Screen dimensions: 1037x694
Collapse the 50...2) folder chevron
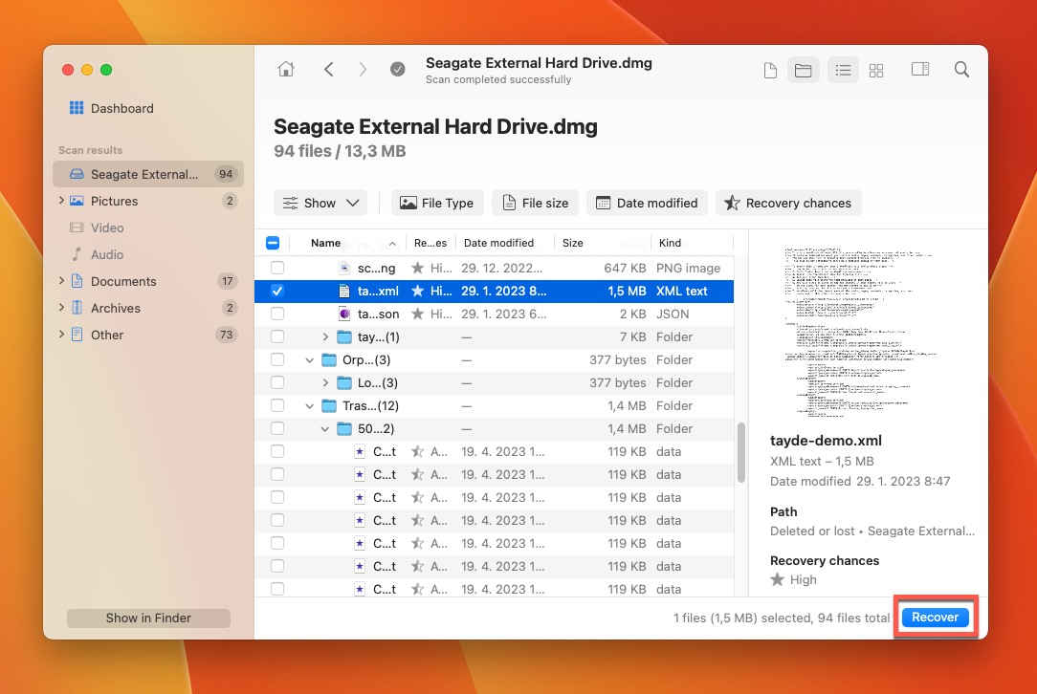[x=324, y=429]
